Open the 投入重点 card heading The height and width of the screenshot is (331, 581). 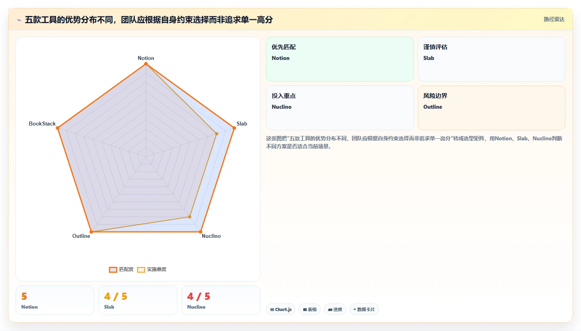pyautogui.click(x=284, y=96)
